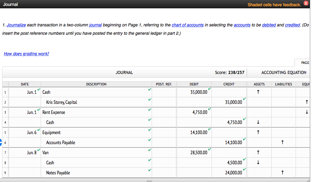Click the Accounts Payable description cell
Viewport: 313px width, 182px height.
click(x=96, y=142)
